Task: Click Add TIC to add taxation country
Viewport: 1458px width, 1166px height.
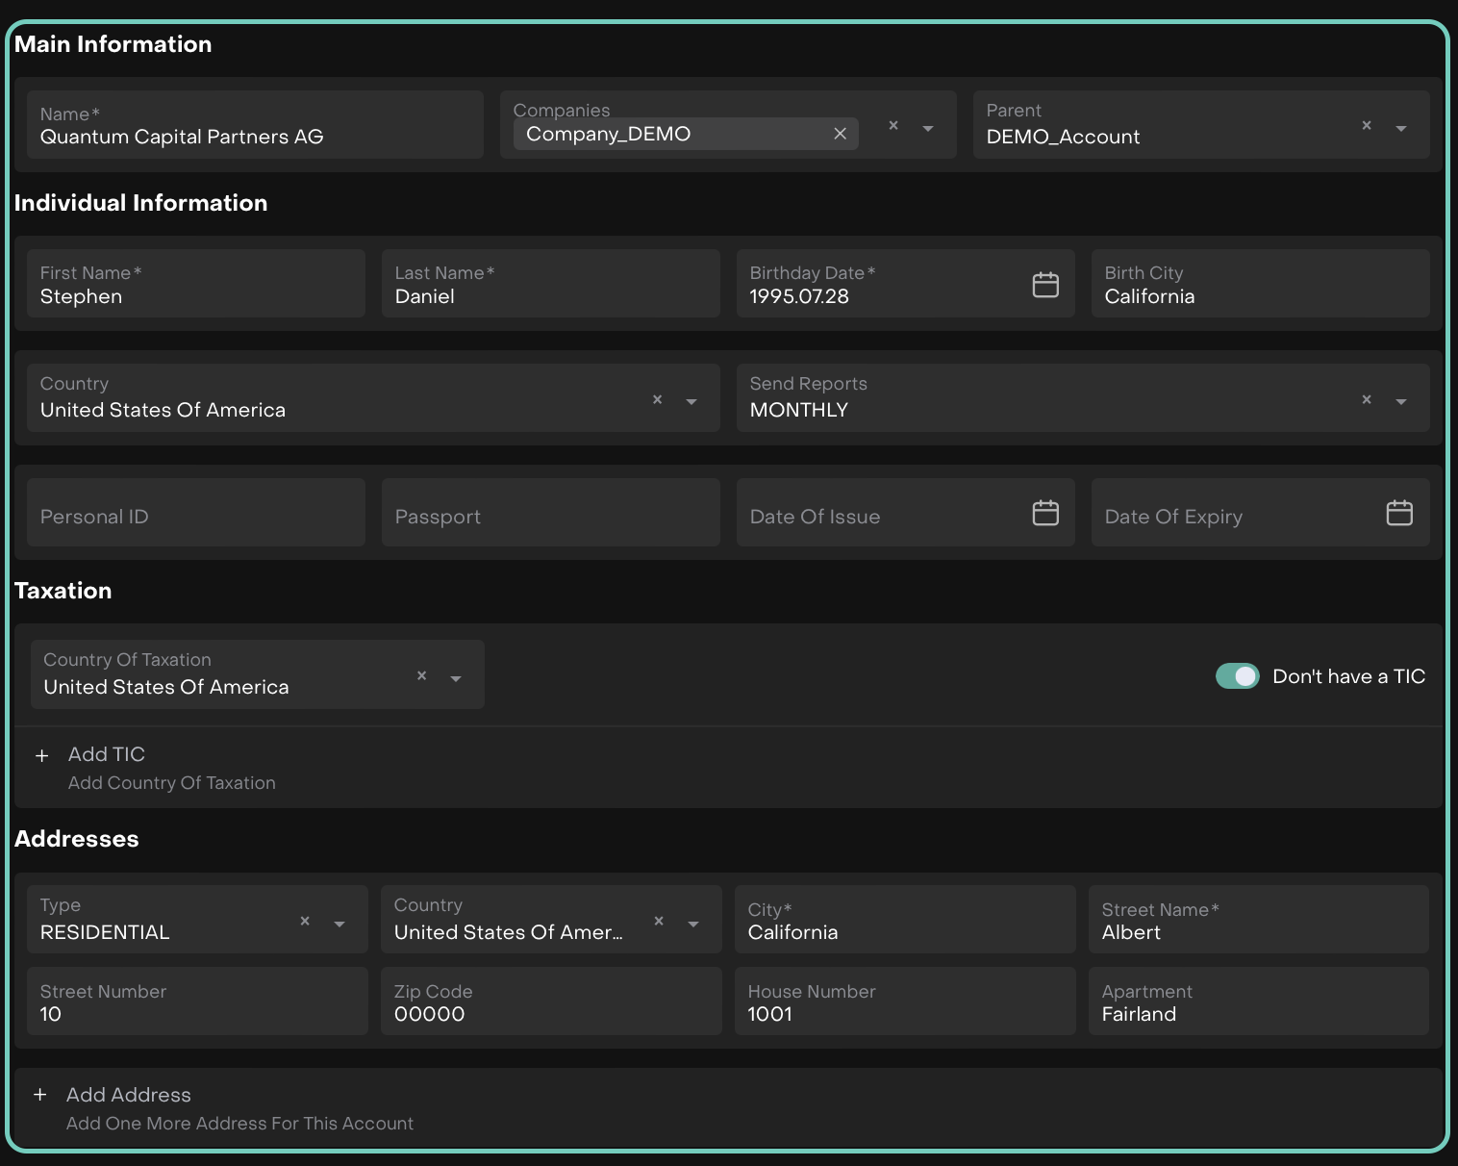Action: click(106, 755)
